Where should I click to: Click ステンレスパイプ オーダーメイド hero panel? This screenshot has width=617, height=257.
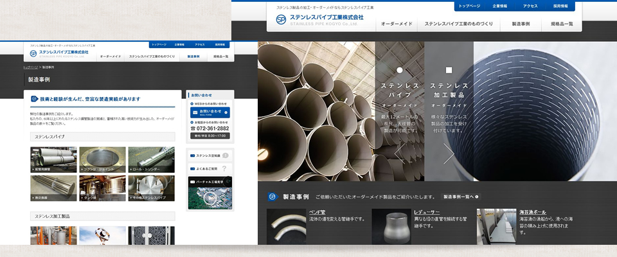tap(399, 111)
